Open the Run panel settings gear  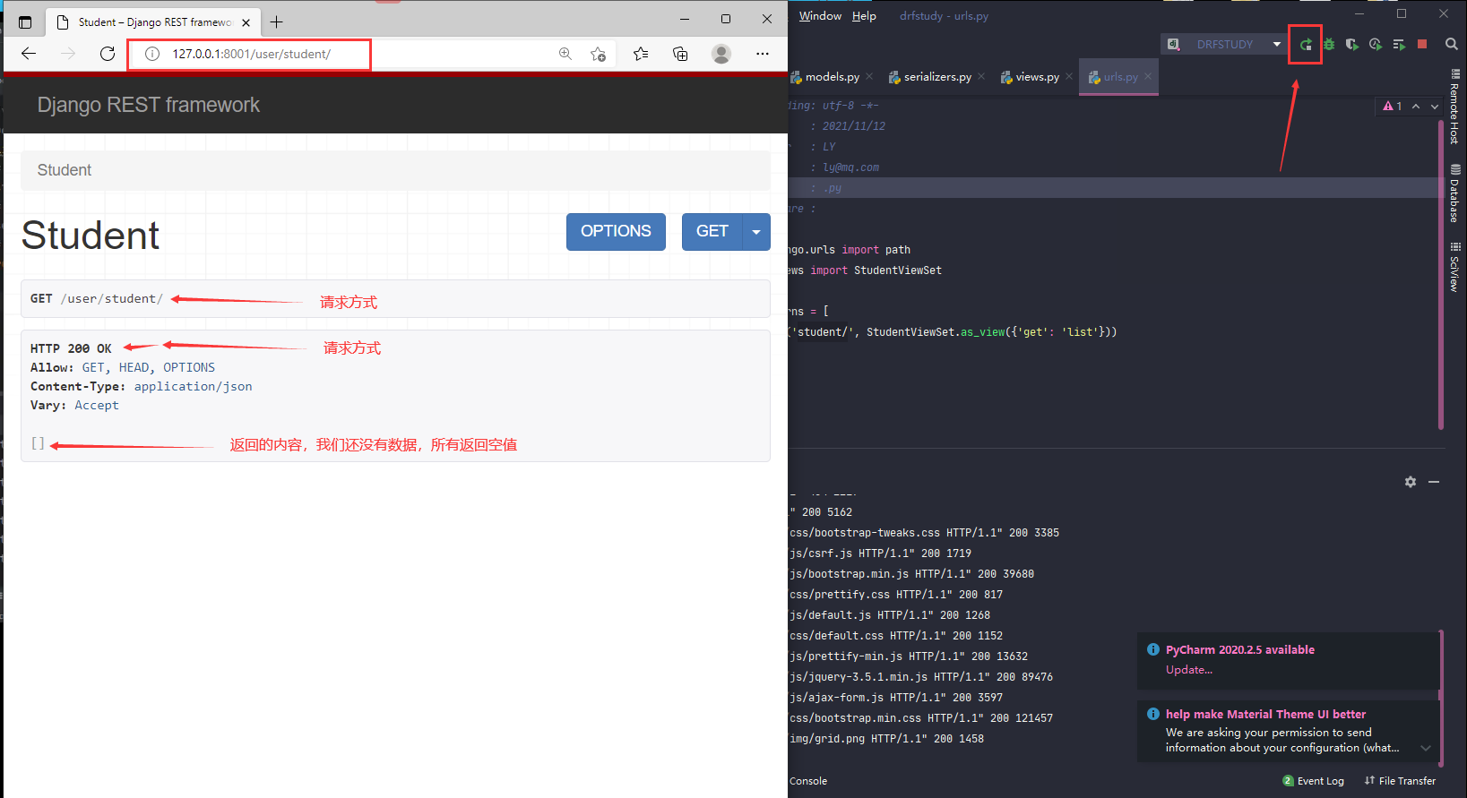1411,482
